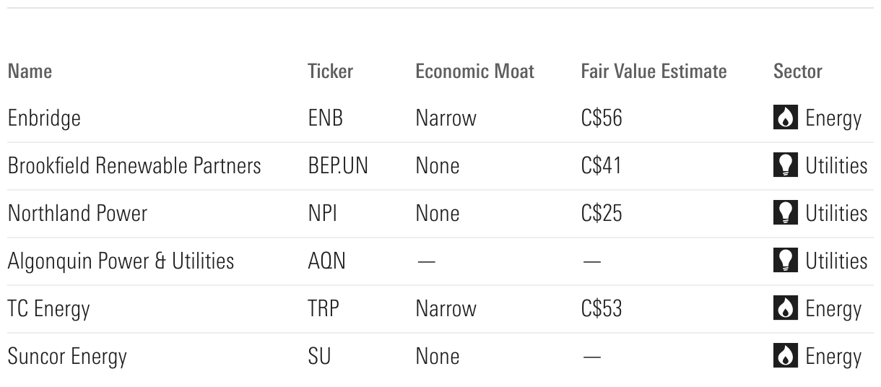Click the ENB ticker symbol

click(x=325, y=118)
